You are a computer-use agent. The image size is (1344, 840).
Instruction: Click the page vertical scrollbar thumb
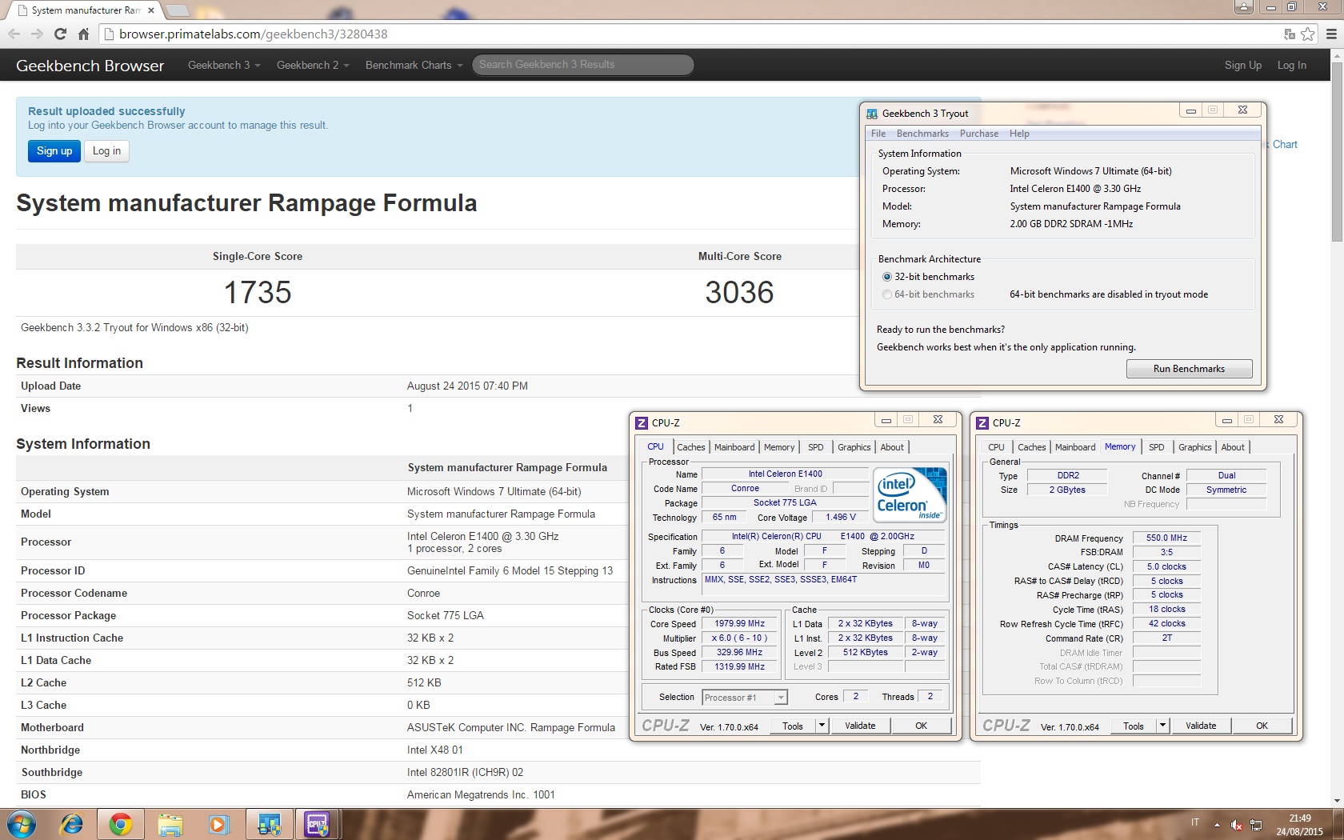[1337, 150]
